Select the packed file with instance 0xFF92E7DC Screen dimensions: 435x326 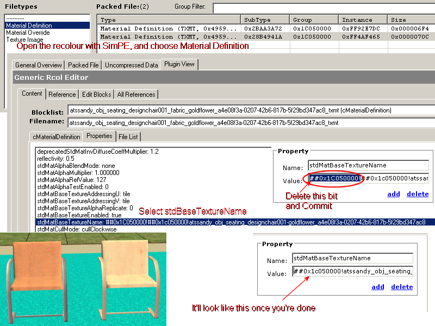266,29
